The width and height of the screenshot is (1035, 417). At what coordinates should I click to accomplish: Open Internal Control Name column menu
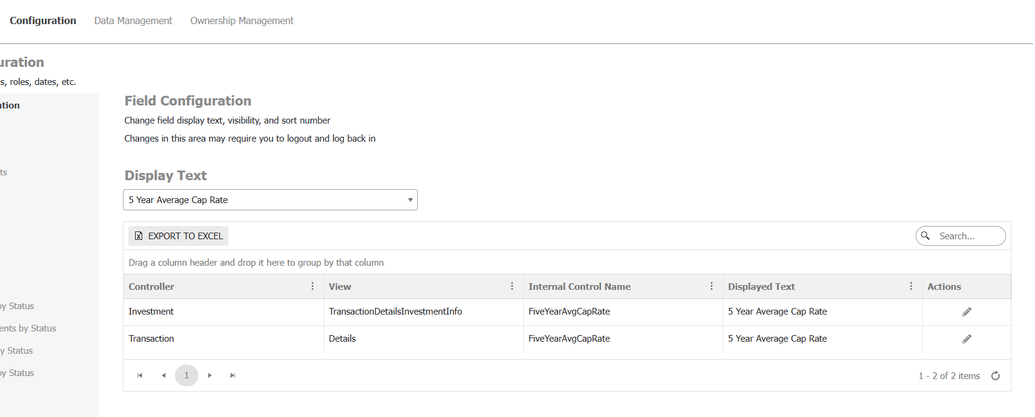pos(711,286)
